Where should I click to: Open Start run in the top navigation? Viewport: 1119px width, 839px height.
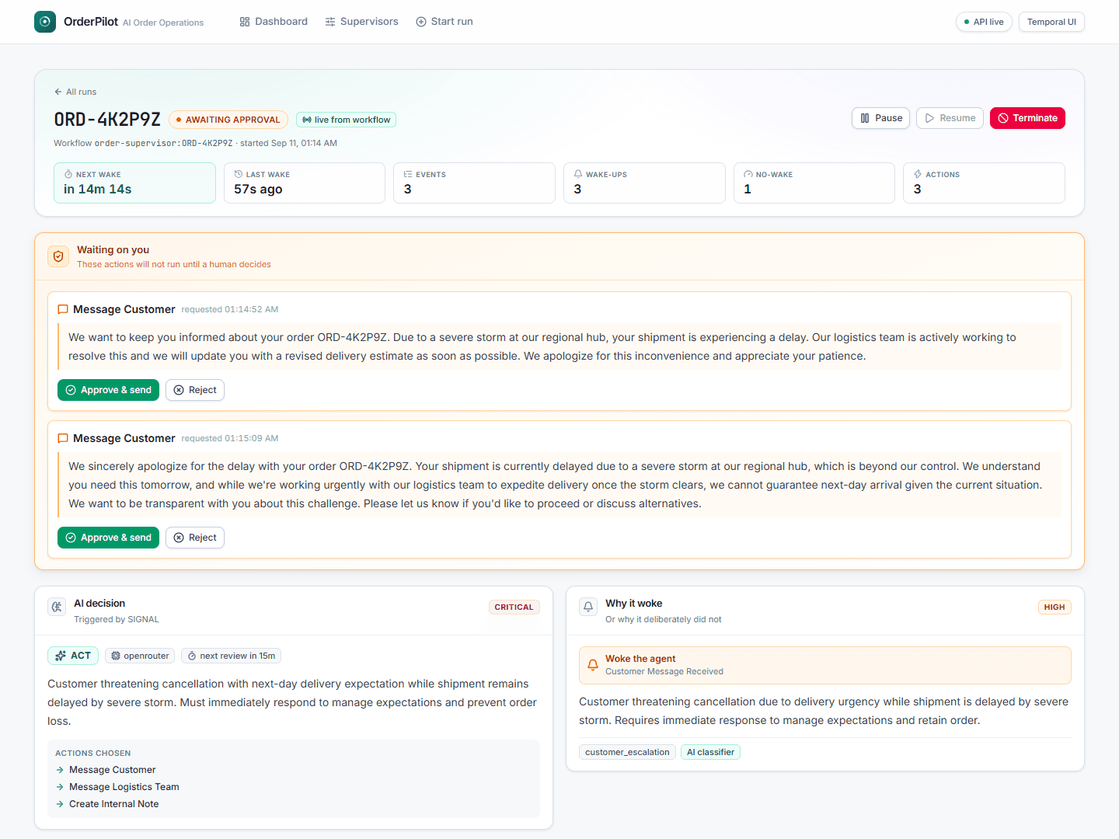coord(444,22)
